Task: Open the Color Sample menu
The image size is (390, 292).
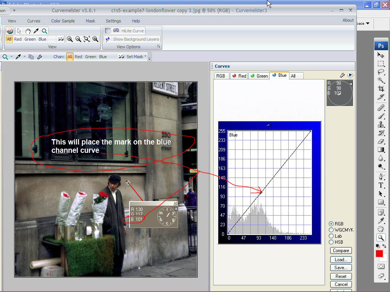Action: [x=63, y=21]
